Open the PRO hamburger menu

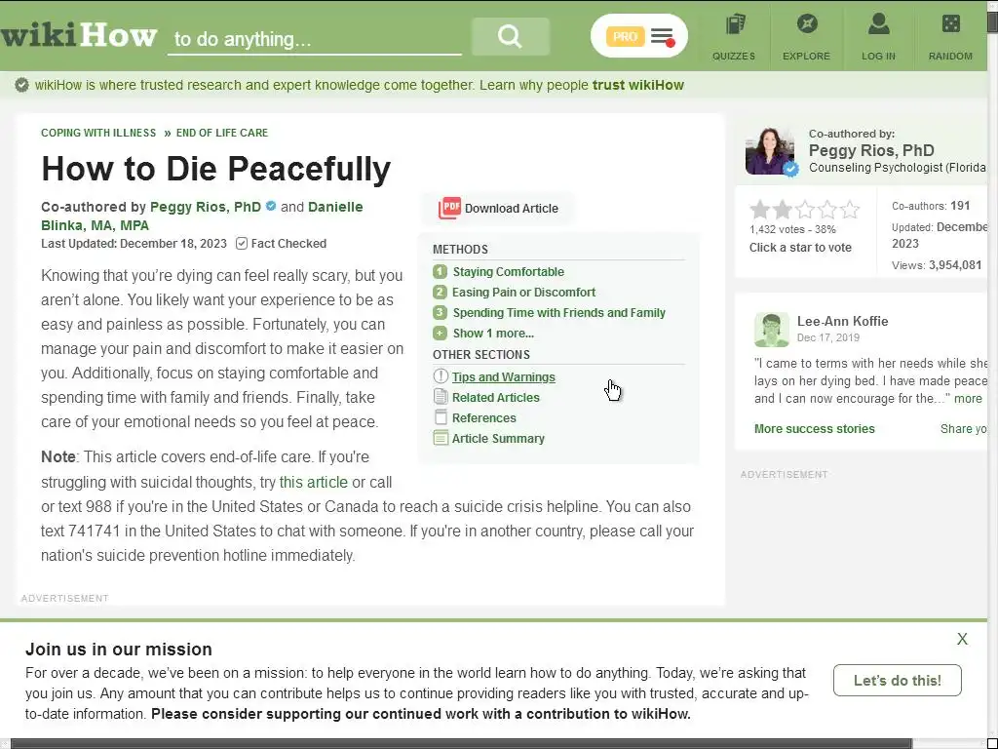(x=663, y=36)
